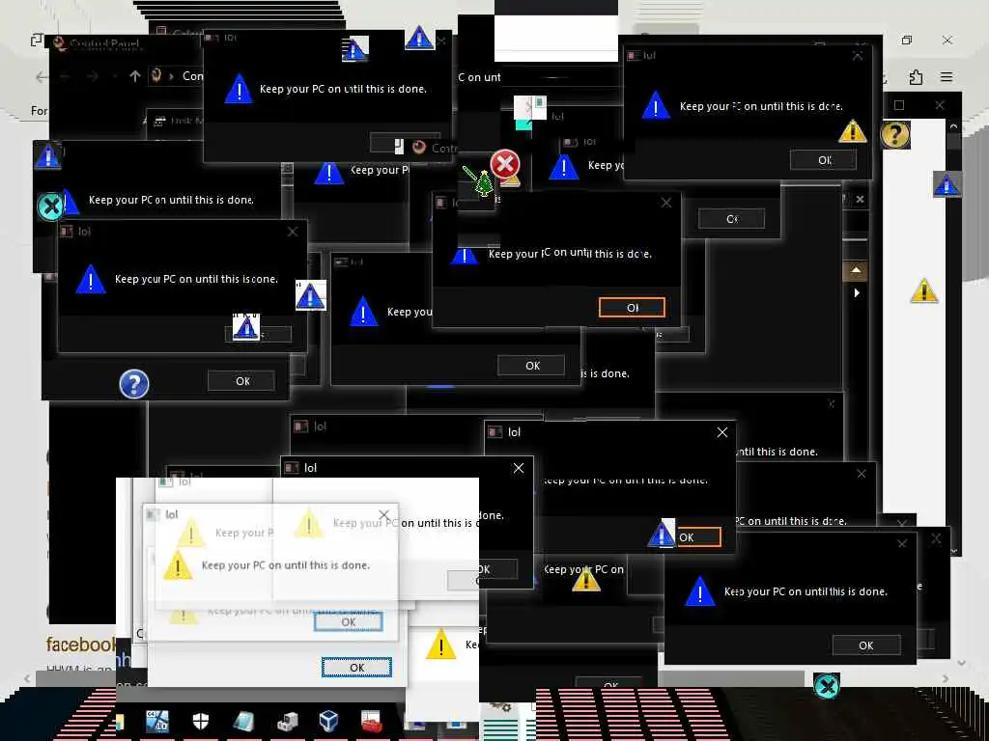Viewport: 989px width, 741px height.
Task: Click OK next to blue question mark
Action: point(242,380)
